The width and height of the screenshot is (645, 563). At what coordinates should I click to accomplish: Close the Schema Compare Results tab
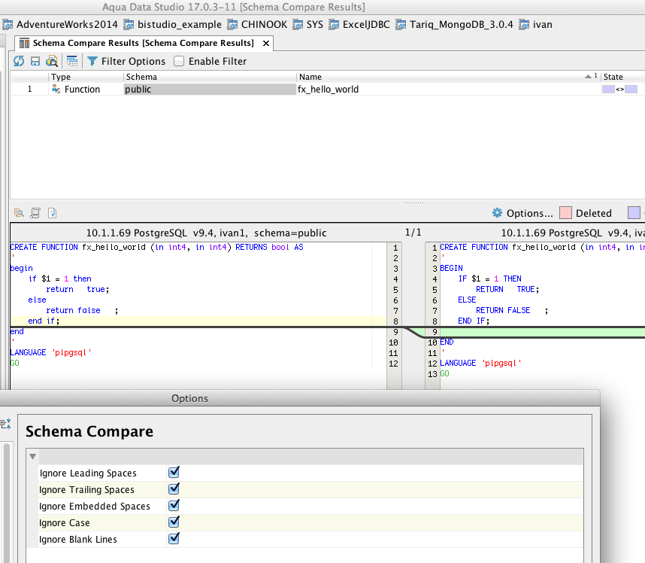[266, 43]
